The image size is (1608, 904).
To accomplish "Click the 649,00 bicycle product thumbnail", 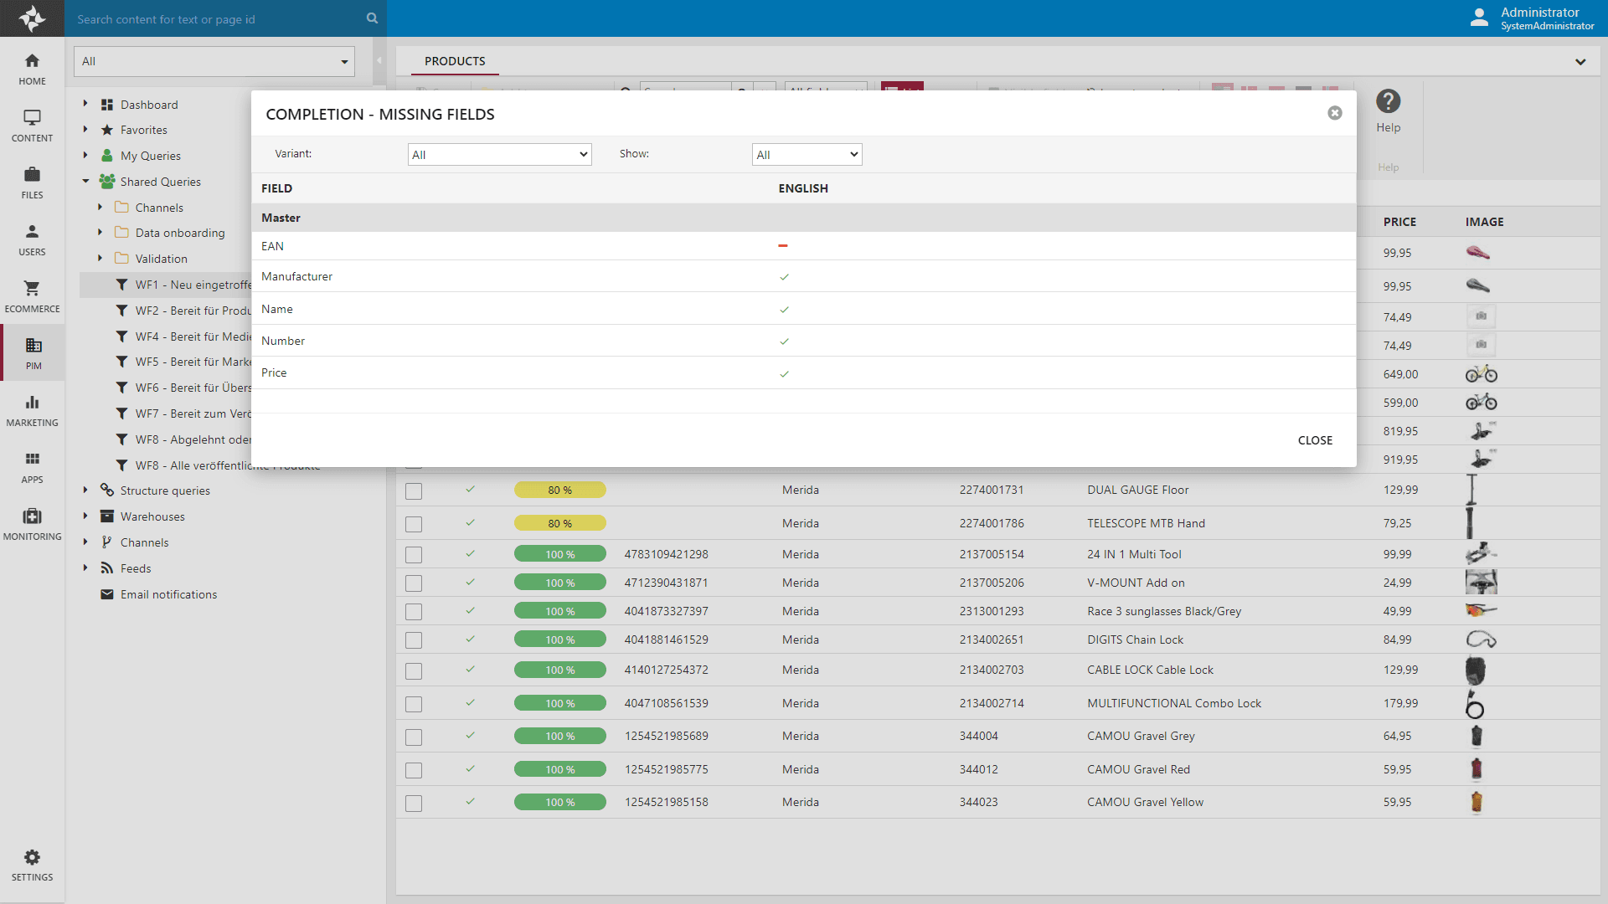I will tap(1481, 374).
